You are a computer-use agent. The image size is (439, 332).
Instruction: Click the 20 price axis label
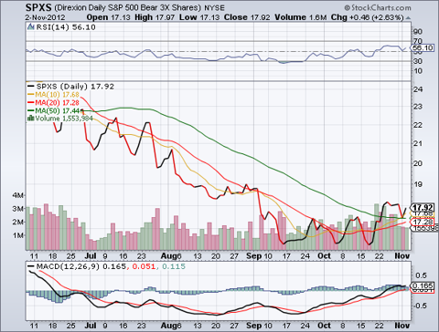point(418,163)
